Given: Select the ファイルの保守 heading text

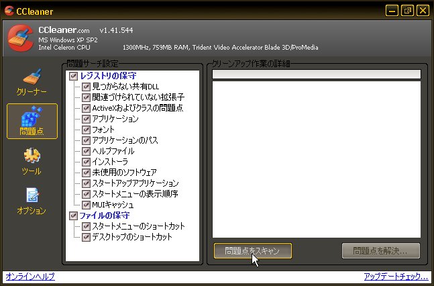Looking at the screenshot, I should point(105,216).
